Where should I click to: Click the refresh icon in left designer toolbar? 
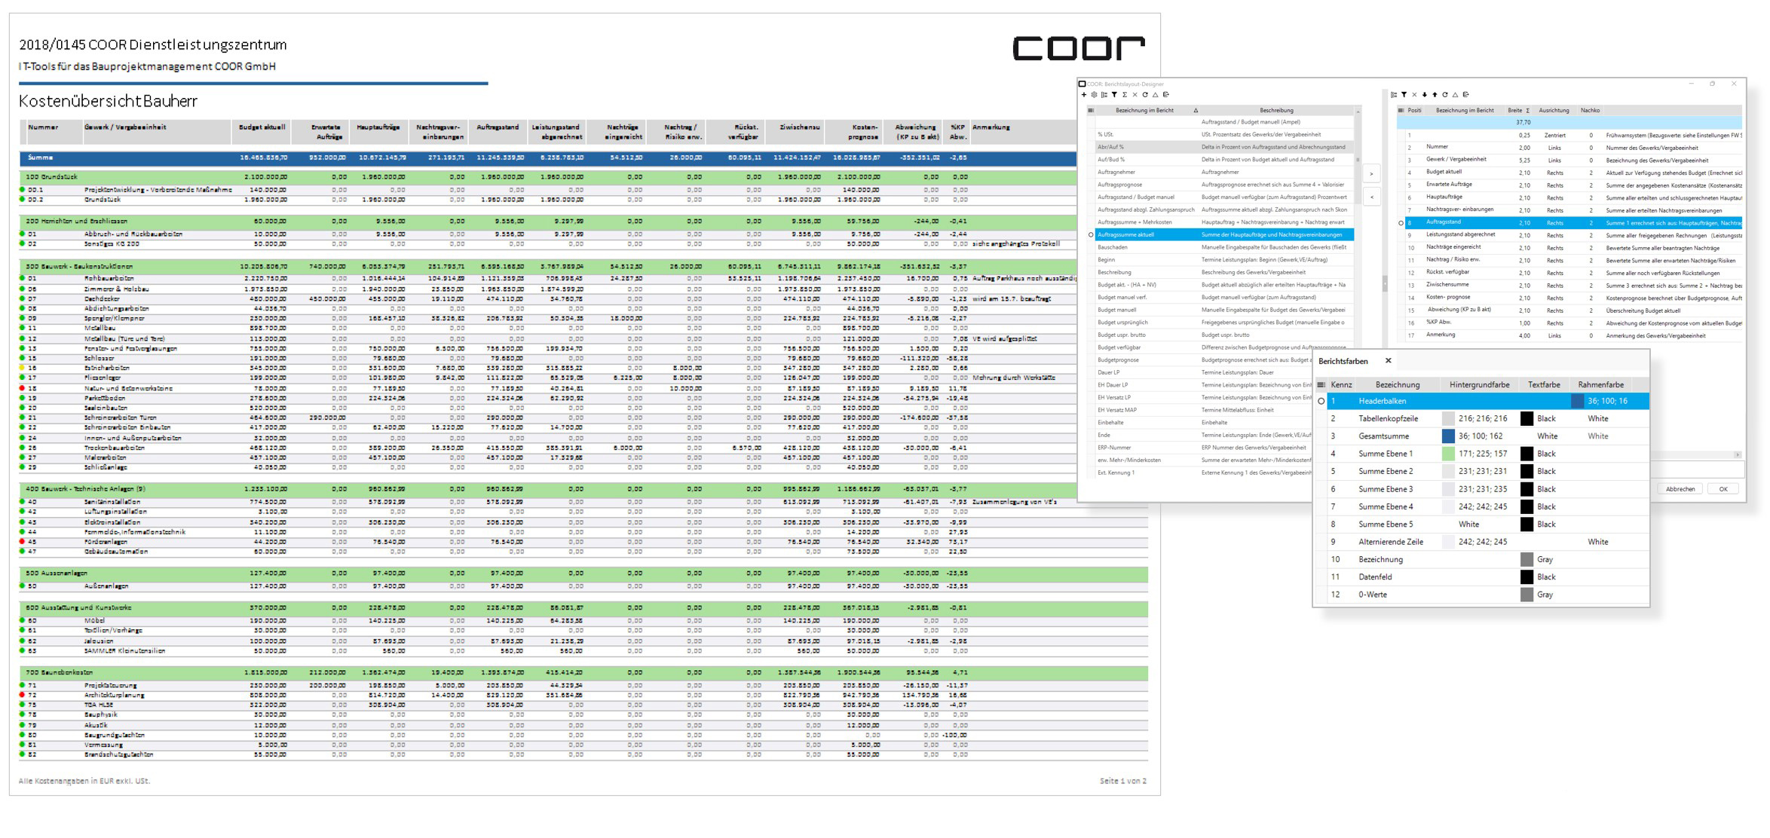coord(1145,95)
